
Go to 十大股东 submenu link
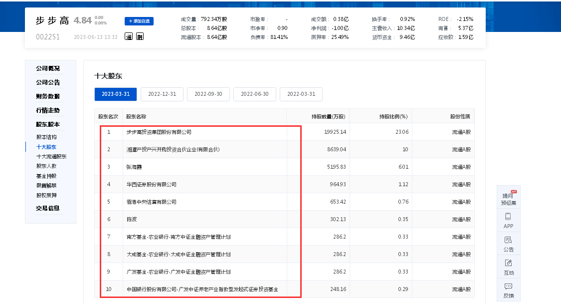coord(46,147)
